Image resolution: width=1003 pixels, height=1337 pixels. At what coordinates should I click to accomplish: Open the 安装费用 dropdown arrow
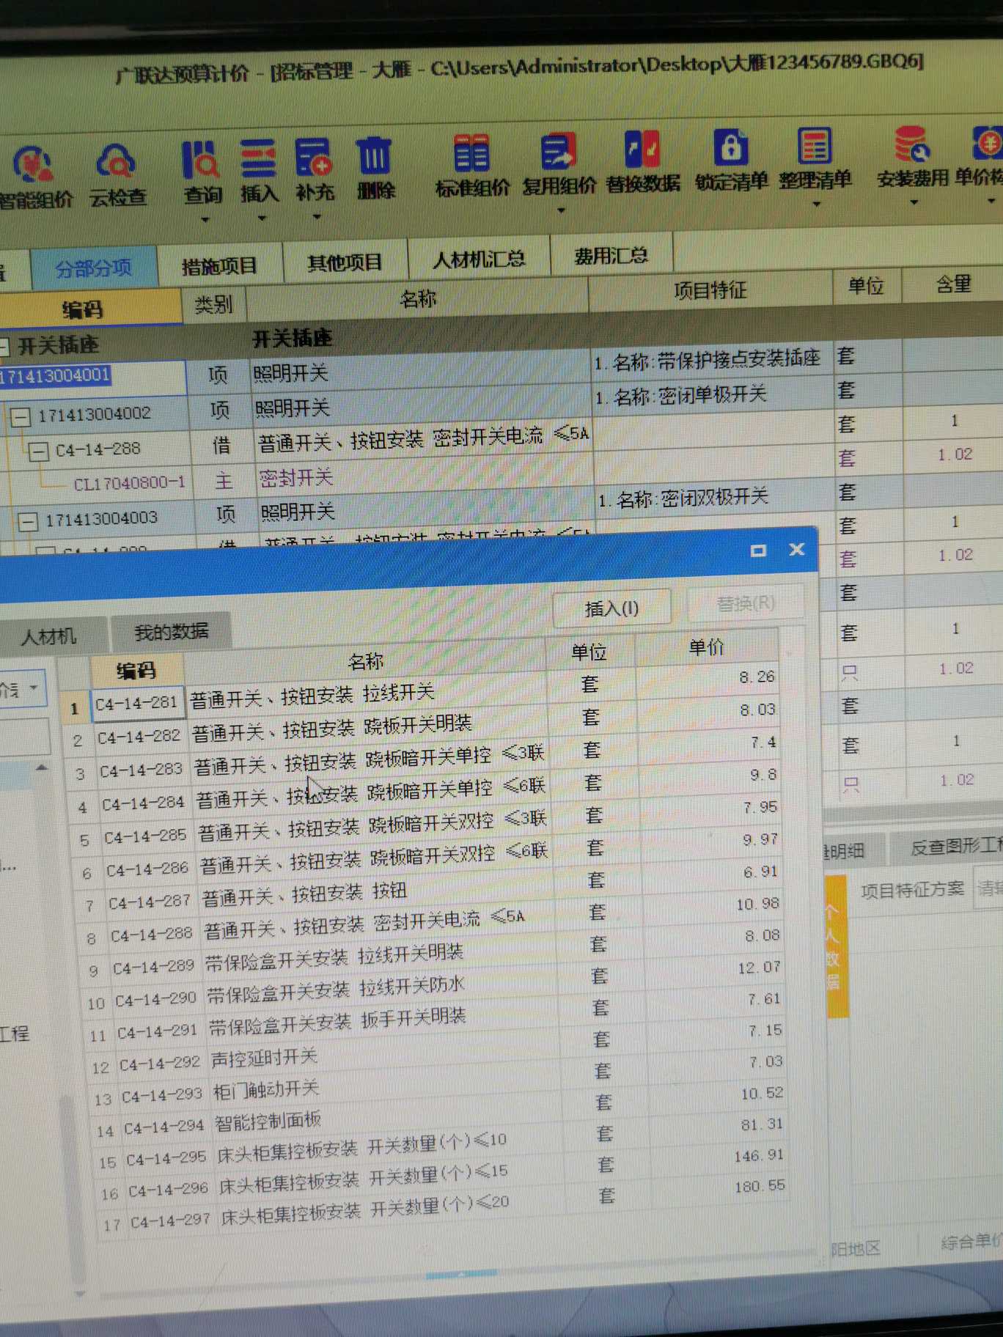[914, 202]
